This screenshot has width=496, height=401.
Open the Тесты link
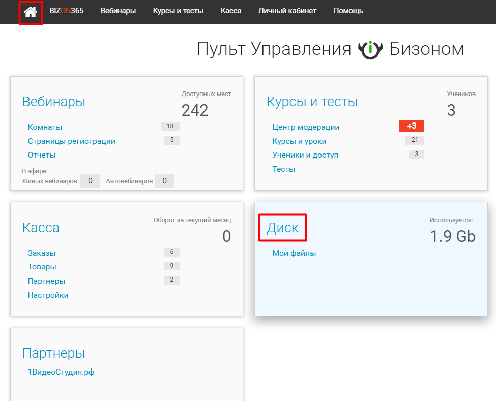pyautogui.click(x=283, y=169)
